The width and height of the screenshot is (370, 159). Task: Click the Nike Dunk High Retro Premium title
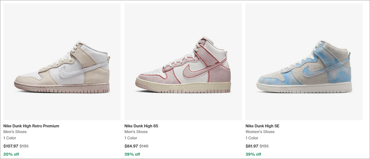[31, 126]
